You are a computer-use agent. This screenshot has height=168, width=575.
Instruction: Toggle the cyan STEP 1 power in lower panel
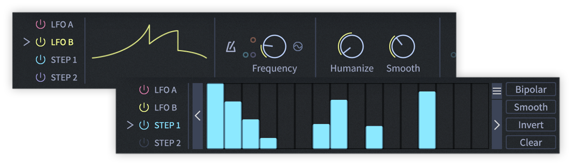144,125
